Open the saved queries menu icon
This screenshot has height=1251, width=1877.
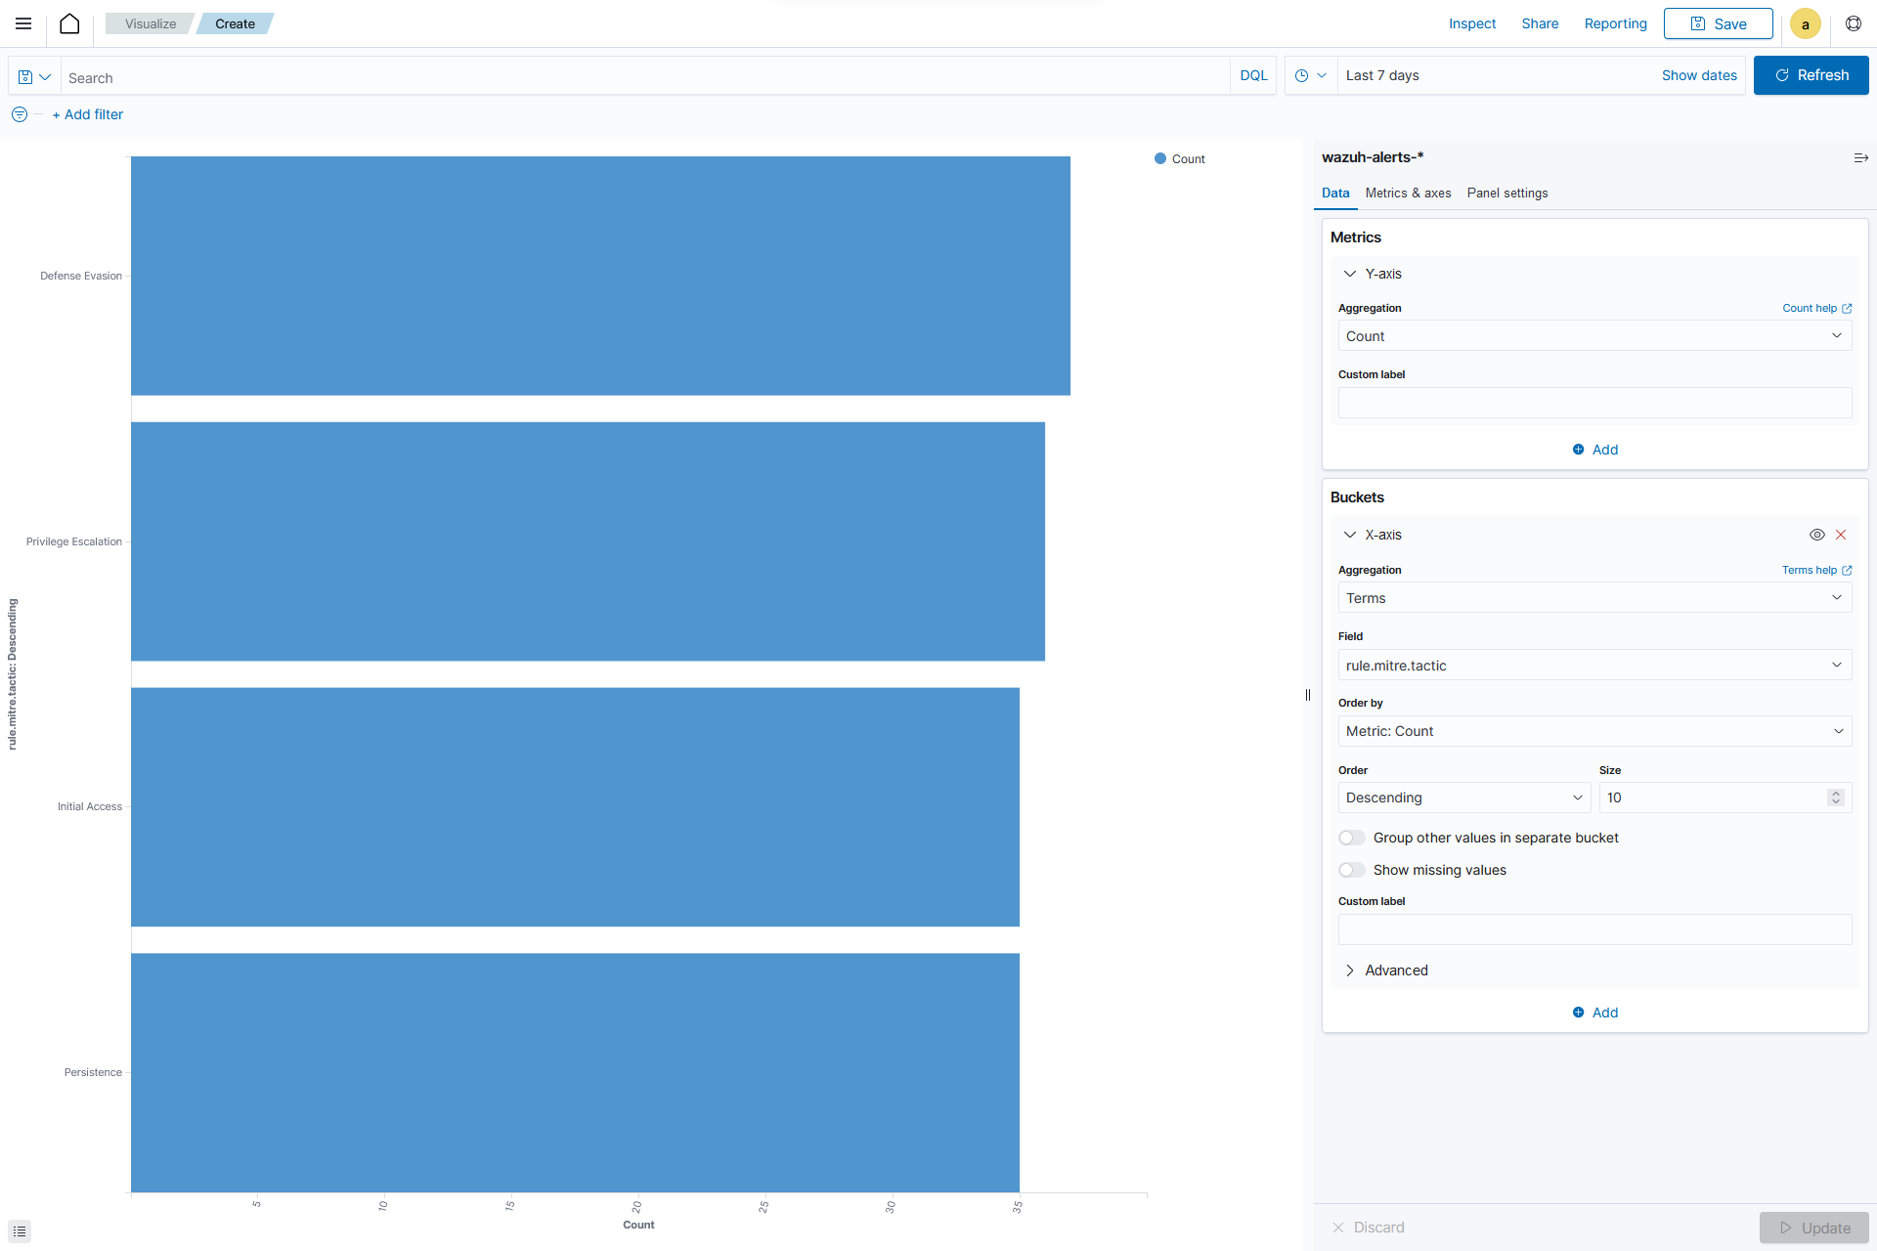pos(34,77)
